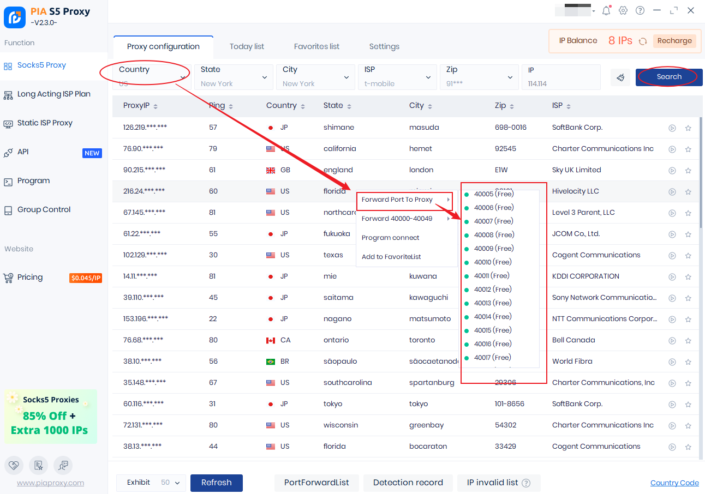
Task: Toggle star for World Fibra row
Action: point(688,362)
